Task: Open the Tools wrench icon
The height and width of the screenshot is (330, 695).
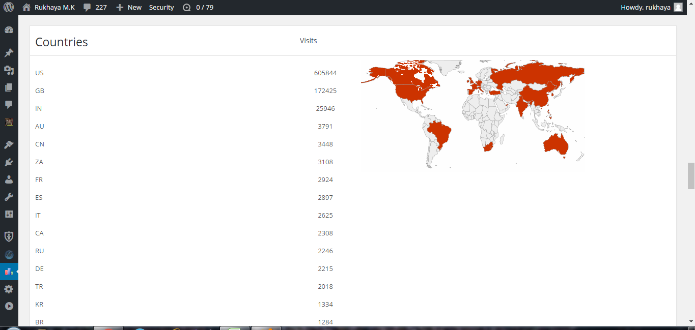Action: click(9, 197)
